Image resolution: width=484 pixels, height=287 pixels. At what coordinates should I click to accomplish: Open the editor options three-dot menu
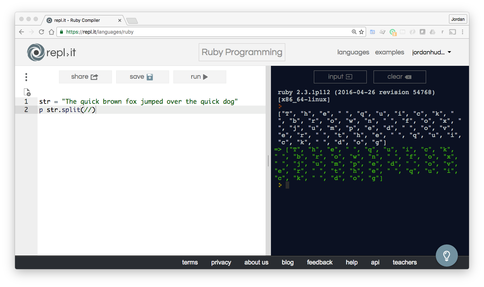tap(26, 77)
